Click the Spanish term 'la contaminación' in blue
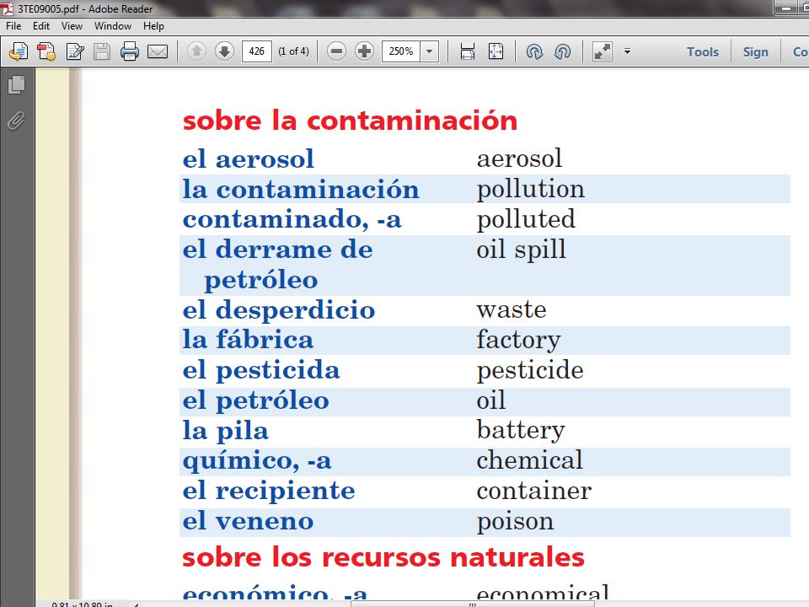This screenshot has width=809, height=607. click(x=301, y=189)
